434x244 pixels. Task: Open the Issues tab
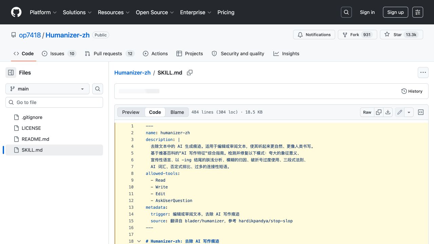[59, 54]
